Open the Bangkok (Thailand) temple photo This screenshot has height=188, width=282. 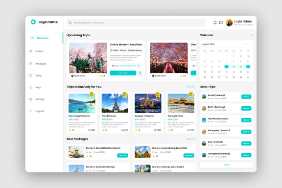coord(148,103)
